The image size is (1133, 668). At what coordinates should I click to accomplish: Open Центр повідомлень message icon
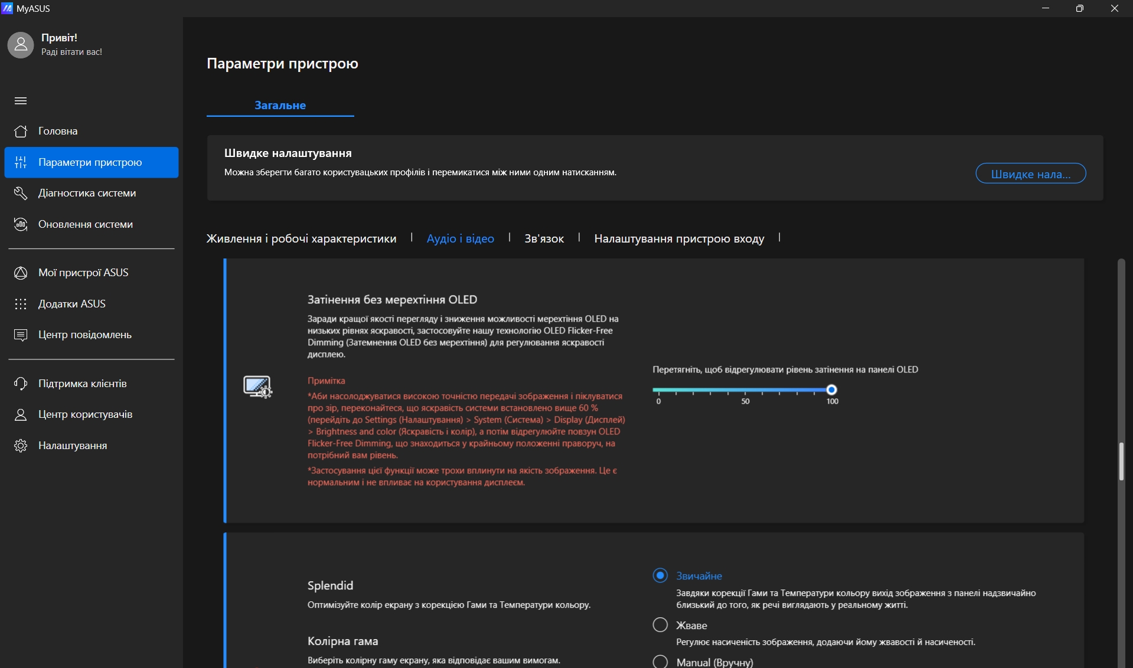coord(21,335)
